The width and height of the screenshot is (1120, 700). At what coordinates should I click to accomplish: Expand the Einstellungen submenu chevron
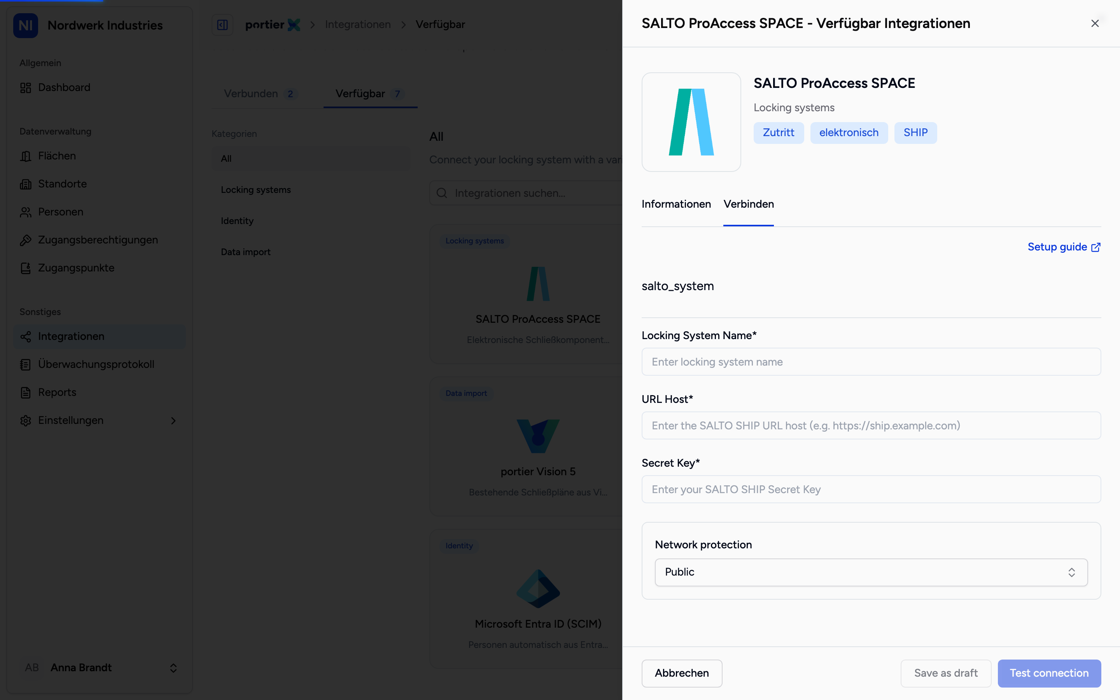[x=173, y=420]
